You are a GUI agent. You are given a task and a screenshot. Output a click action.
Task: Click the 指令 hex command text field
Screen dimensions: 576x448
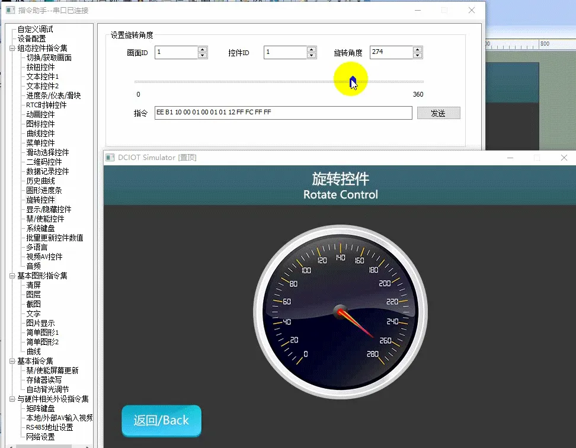(x=283, y=113)
